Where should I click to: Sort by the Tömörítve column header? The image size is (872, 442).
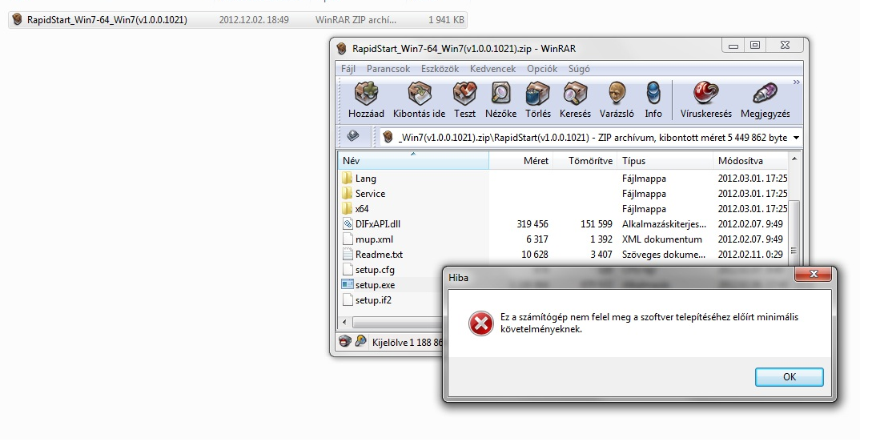point(585,161)
